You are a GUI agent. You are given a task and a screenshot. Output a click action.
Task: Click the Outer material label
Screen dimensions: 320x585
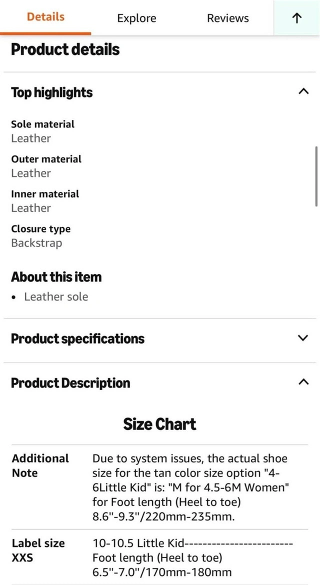(x=46, y=159)
